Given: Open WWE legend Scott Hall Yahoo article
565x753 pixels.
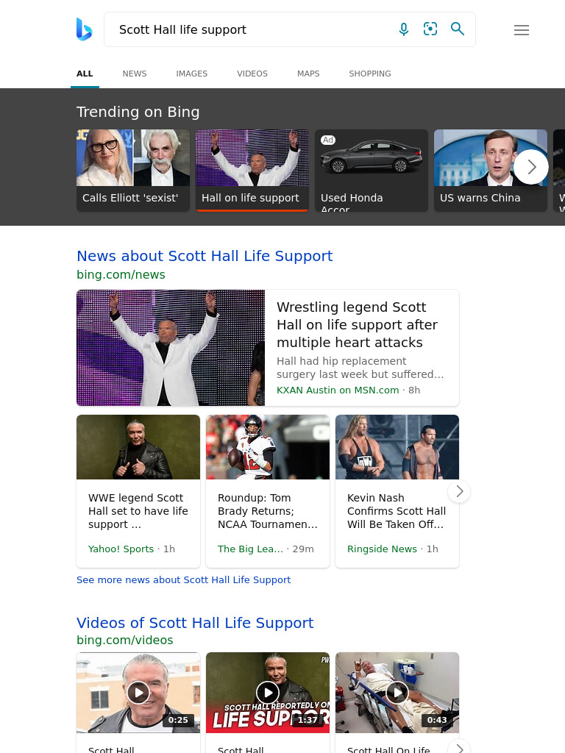Looking at the screenshot, I should (138, 511).
